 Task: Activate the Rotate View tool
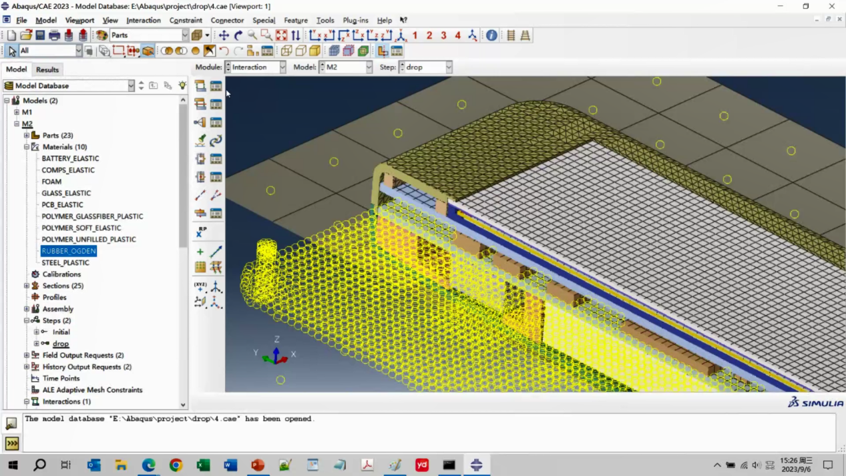238,35
